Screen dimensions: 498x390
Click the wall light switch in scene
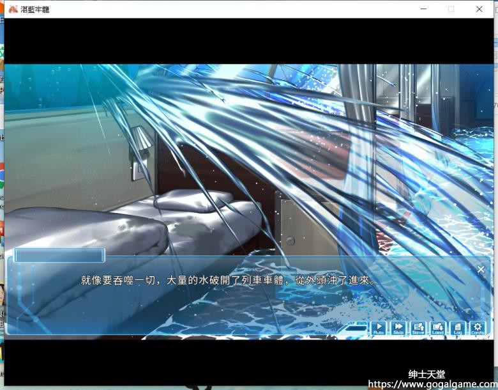[x=138, y=171]
